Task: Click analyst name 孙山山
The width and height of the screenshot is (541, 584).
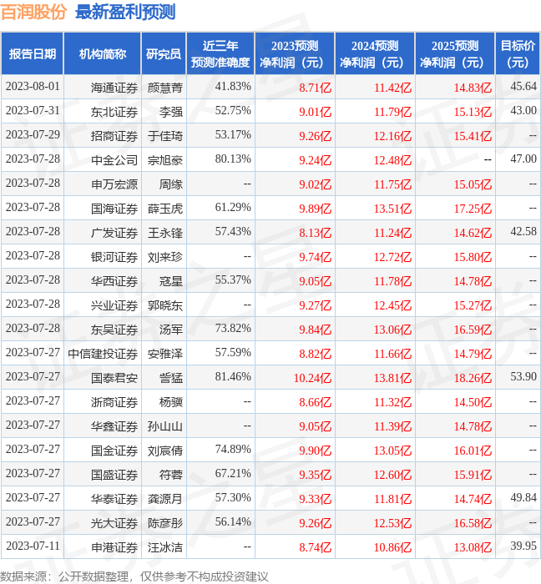Action: click(x=165, y=426)
